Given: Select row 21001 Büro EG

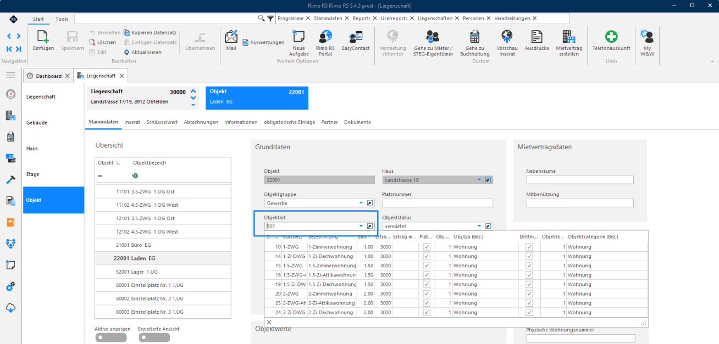Looking at the screenshot, I should (x=163, y=245).
